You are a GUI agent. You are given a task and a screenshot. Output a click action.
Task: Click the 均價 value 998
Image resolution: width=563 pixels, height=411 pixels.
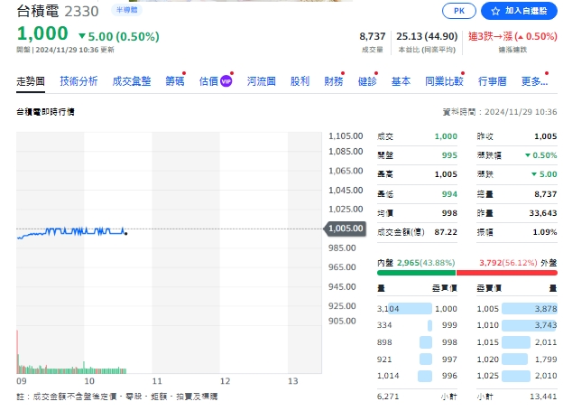tap(449, 213)
